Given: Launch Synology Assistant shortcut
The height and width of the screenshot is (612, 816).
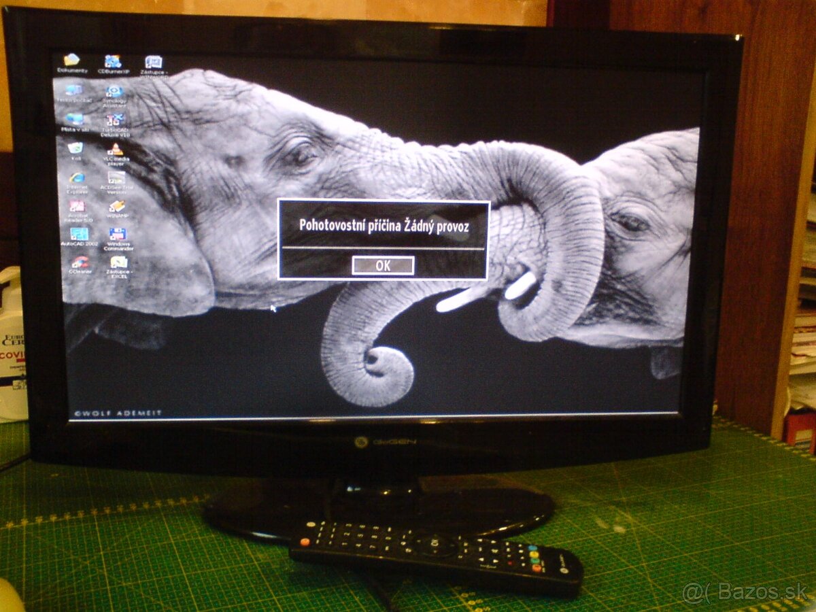Looking at the screenshot, I should [114, 97].
